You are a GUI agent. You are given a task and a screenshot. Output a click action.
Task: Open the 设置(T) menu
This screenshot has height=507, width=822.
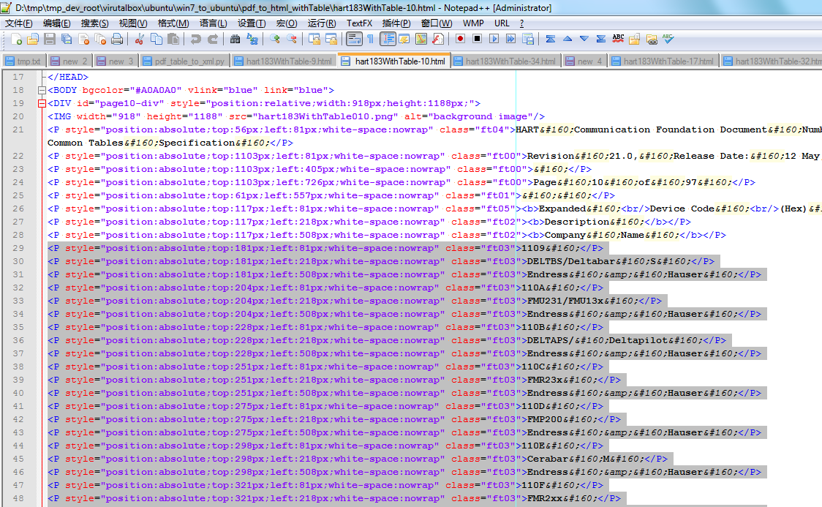coord(252,23)
